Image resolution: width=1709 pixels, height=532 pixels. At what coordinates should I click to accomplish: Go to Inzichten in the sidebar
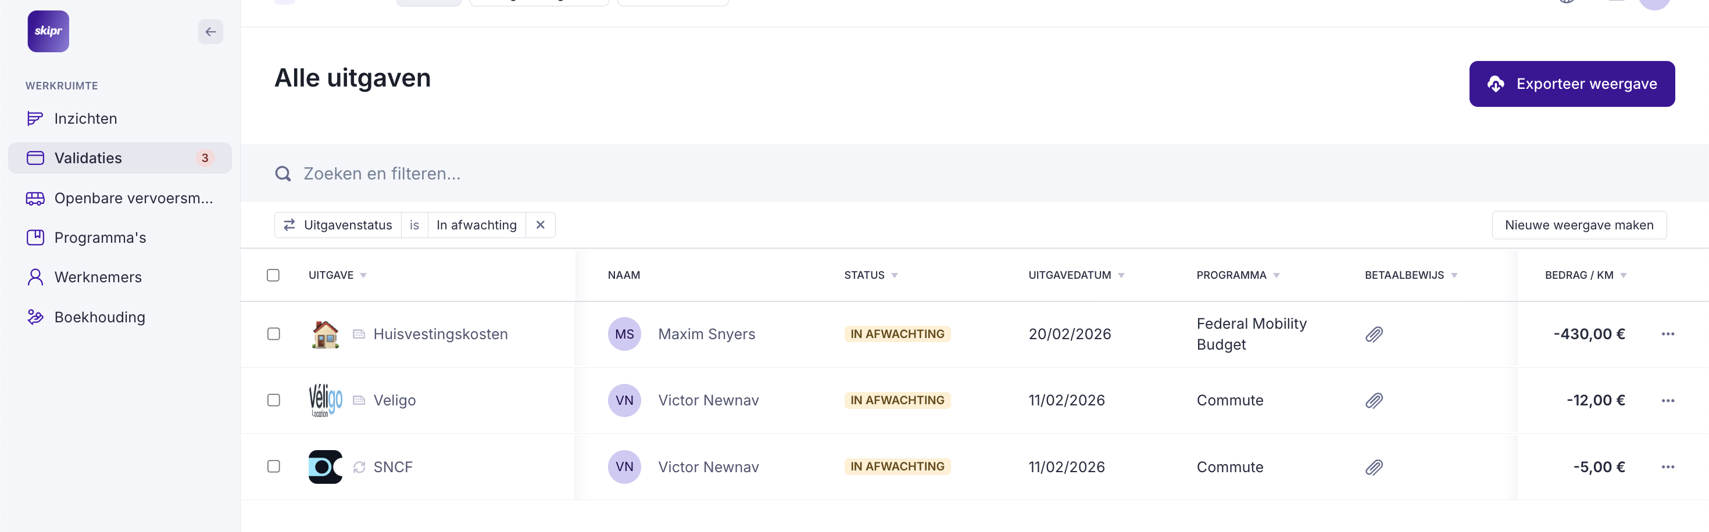click(85, 118)
